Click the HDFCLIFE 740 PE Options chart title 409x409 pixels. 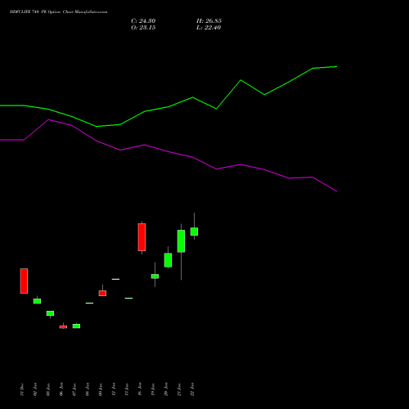click(58, 12)
